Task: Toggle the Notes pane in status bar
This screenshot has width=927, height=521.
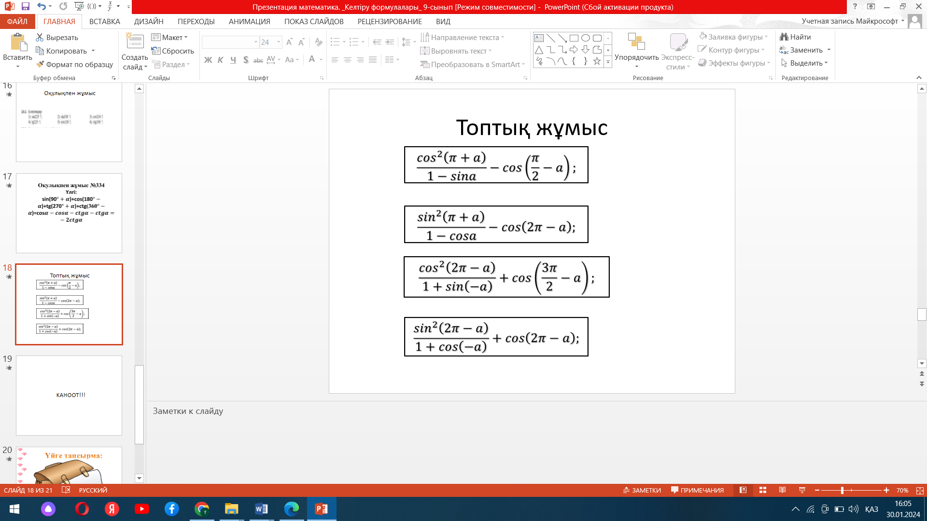Action: point(642,490)
